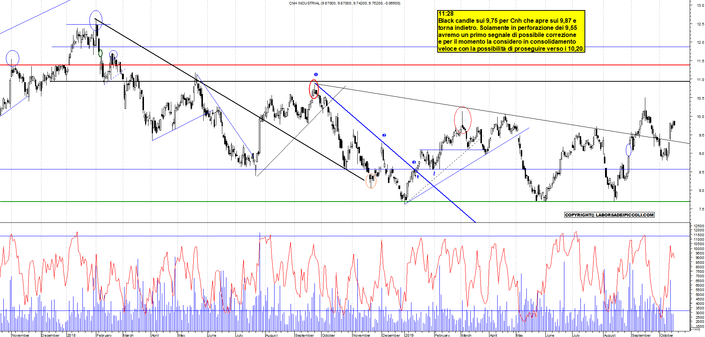The height and width of the screenshot is (337, 705).
Task: Click the 12.5 price axis label
Action: point(700,24)
